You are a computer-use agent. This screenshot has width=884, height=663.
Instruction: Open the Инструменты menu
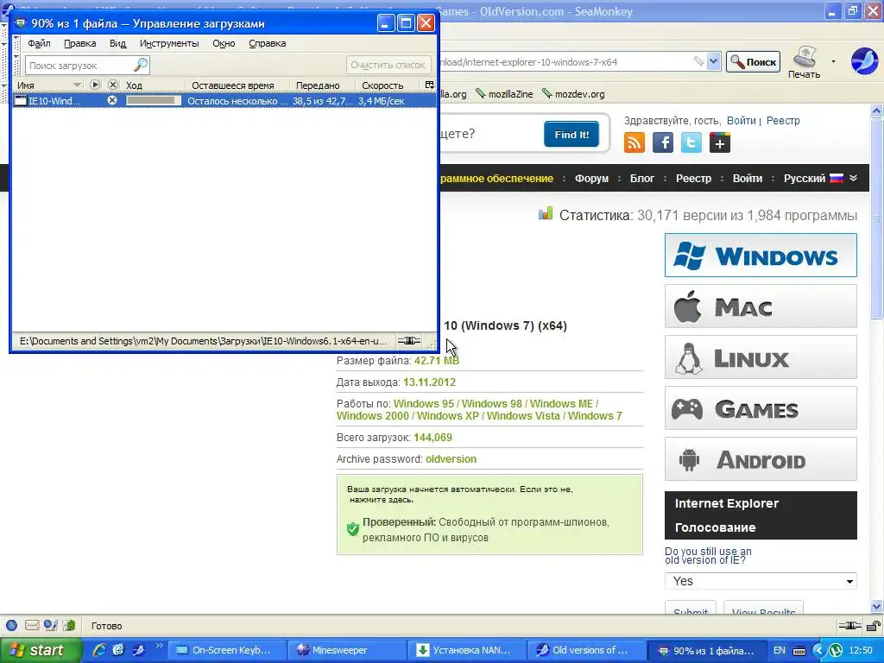pos(169,43)
